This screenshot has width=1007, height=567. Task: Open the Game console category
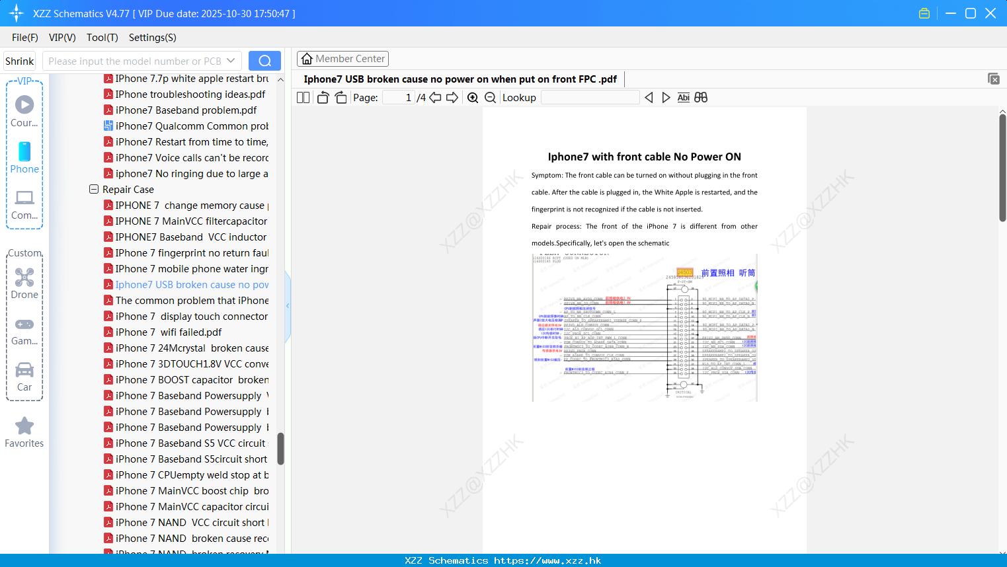click(24, 330)
